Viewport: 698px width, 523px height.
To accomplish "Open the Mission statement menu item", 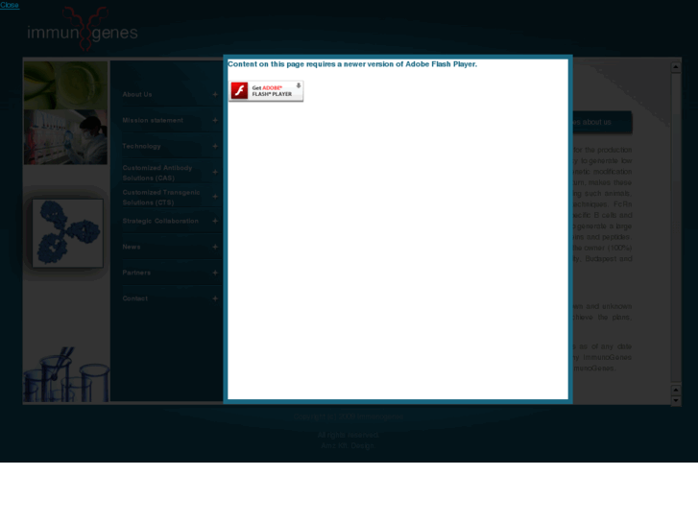I will [153, 120].
